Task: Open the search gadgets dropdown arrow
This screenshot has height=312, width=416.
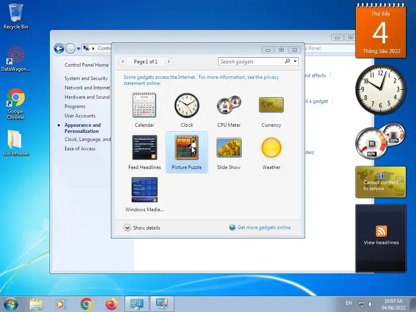Action: click(295, 62)
